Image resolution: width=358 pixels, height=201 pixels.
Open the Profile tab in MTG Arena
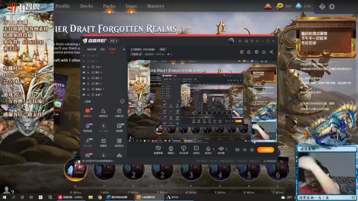pyautogui.click(x=63, y=6)
